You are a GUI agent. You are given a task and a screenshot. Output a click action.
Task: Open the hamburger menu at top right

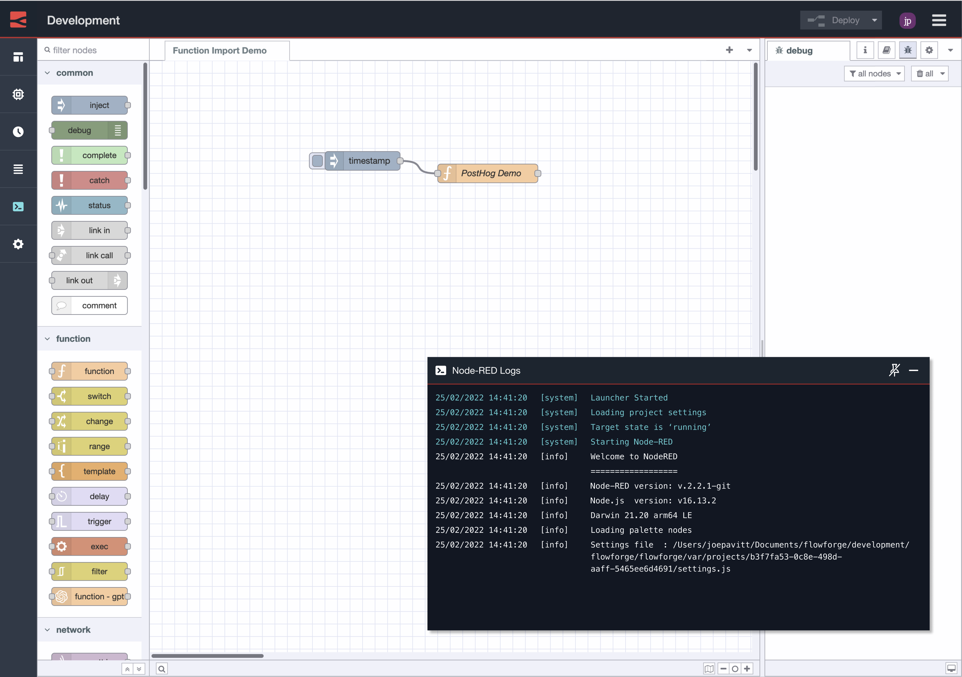pyautogui.click(x=939, y=20)
